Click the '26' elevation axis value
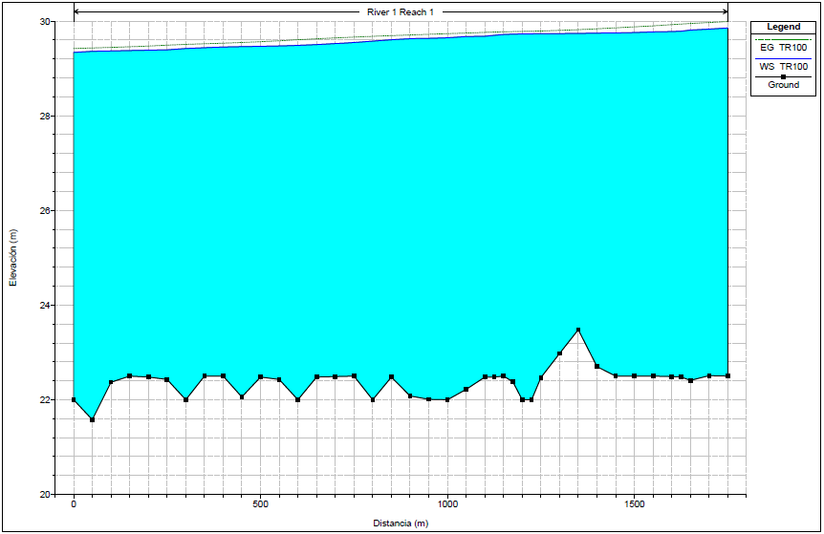 45,210
